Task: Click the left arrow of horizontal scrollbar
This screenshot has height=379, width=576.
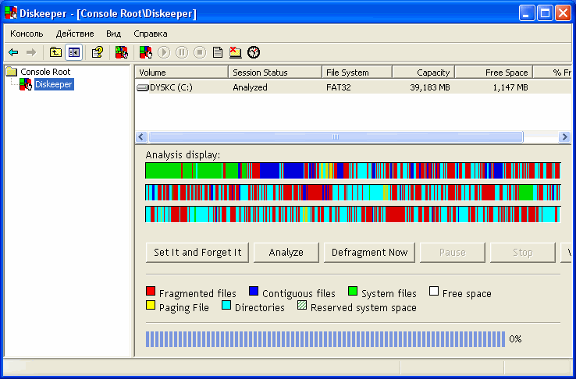Action: pyautogui.click(x=141, y=136)
